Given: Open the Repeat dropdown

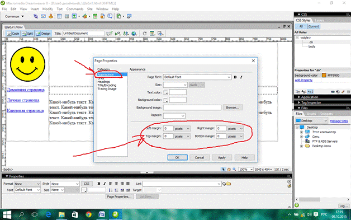Looking at the screenshot, I should point(174,116).
